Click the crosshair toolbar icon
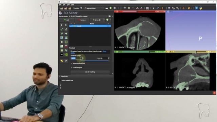 [x=183, y=8]
